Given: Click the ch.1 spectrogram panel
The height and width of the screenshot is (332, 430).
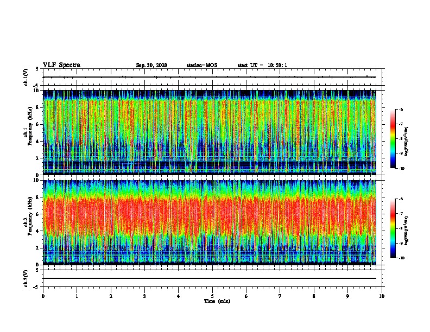Looking at the screenshot, I should (210, 132).
